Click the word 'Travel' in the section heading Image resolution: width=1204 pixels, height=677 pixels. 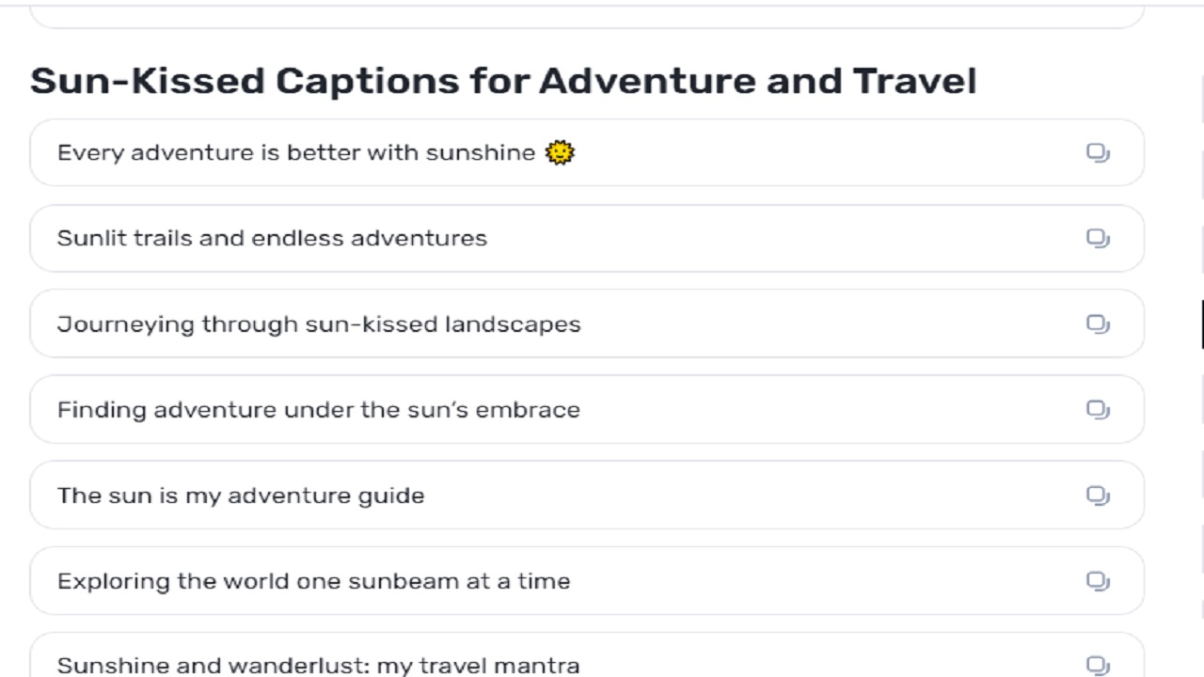click(x=914, y=81)
